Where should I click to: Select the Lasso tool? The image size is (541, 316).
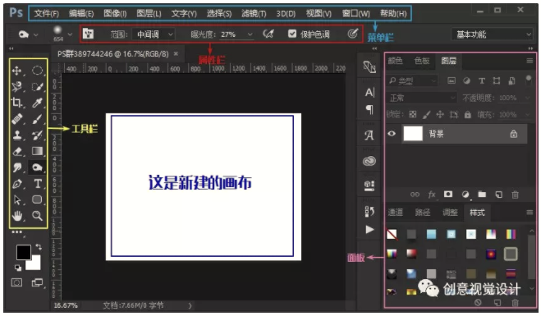tap(16, 86)
